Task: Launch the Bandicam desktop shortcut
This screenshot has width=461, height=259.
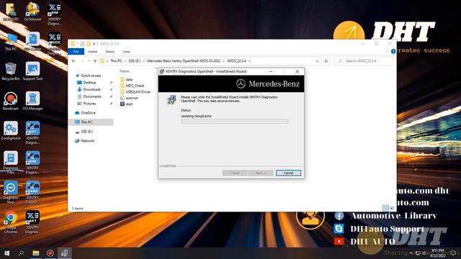Action: tap(11, 101)
